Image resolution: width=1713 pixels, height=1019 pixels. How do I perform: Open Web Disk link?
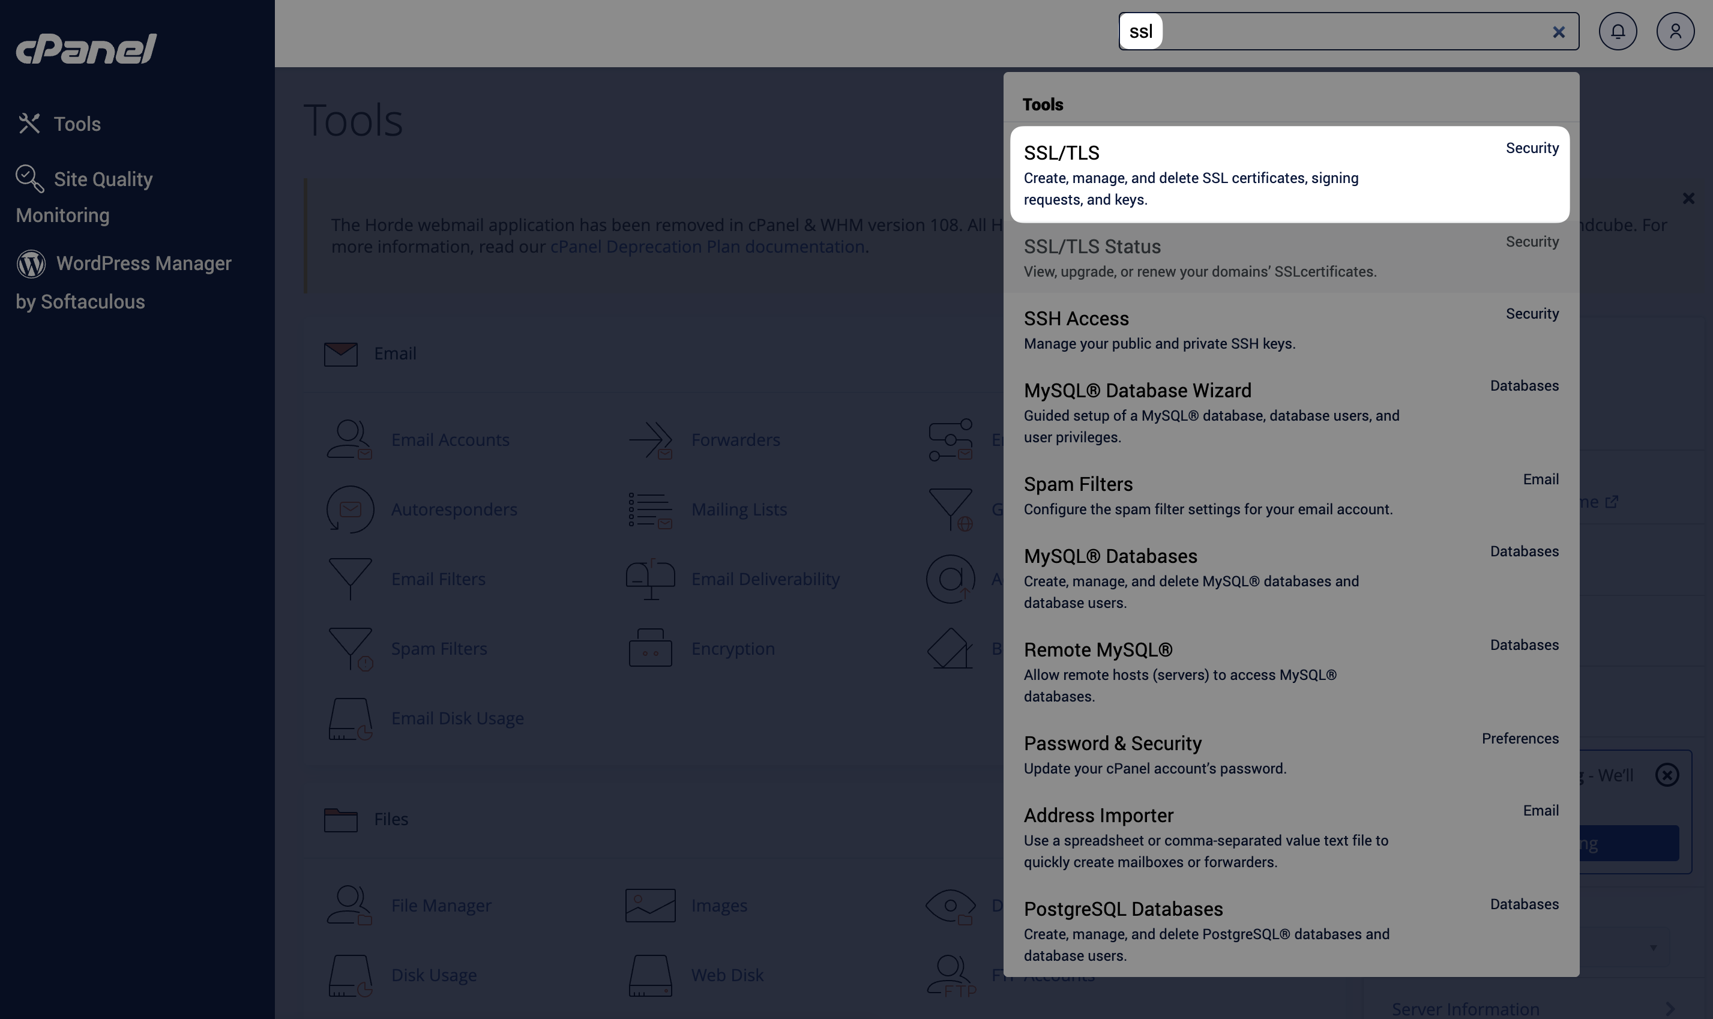(727, 975)
